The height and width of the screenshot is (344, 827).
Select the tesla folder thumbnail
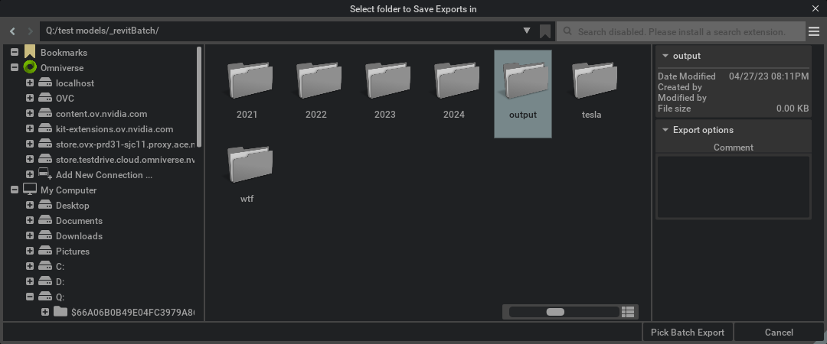coord(594,80)
